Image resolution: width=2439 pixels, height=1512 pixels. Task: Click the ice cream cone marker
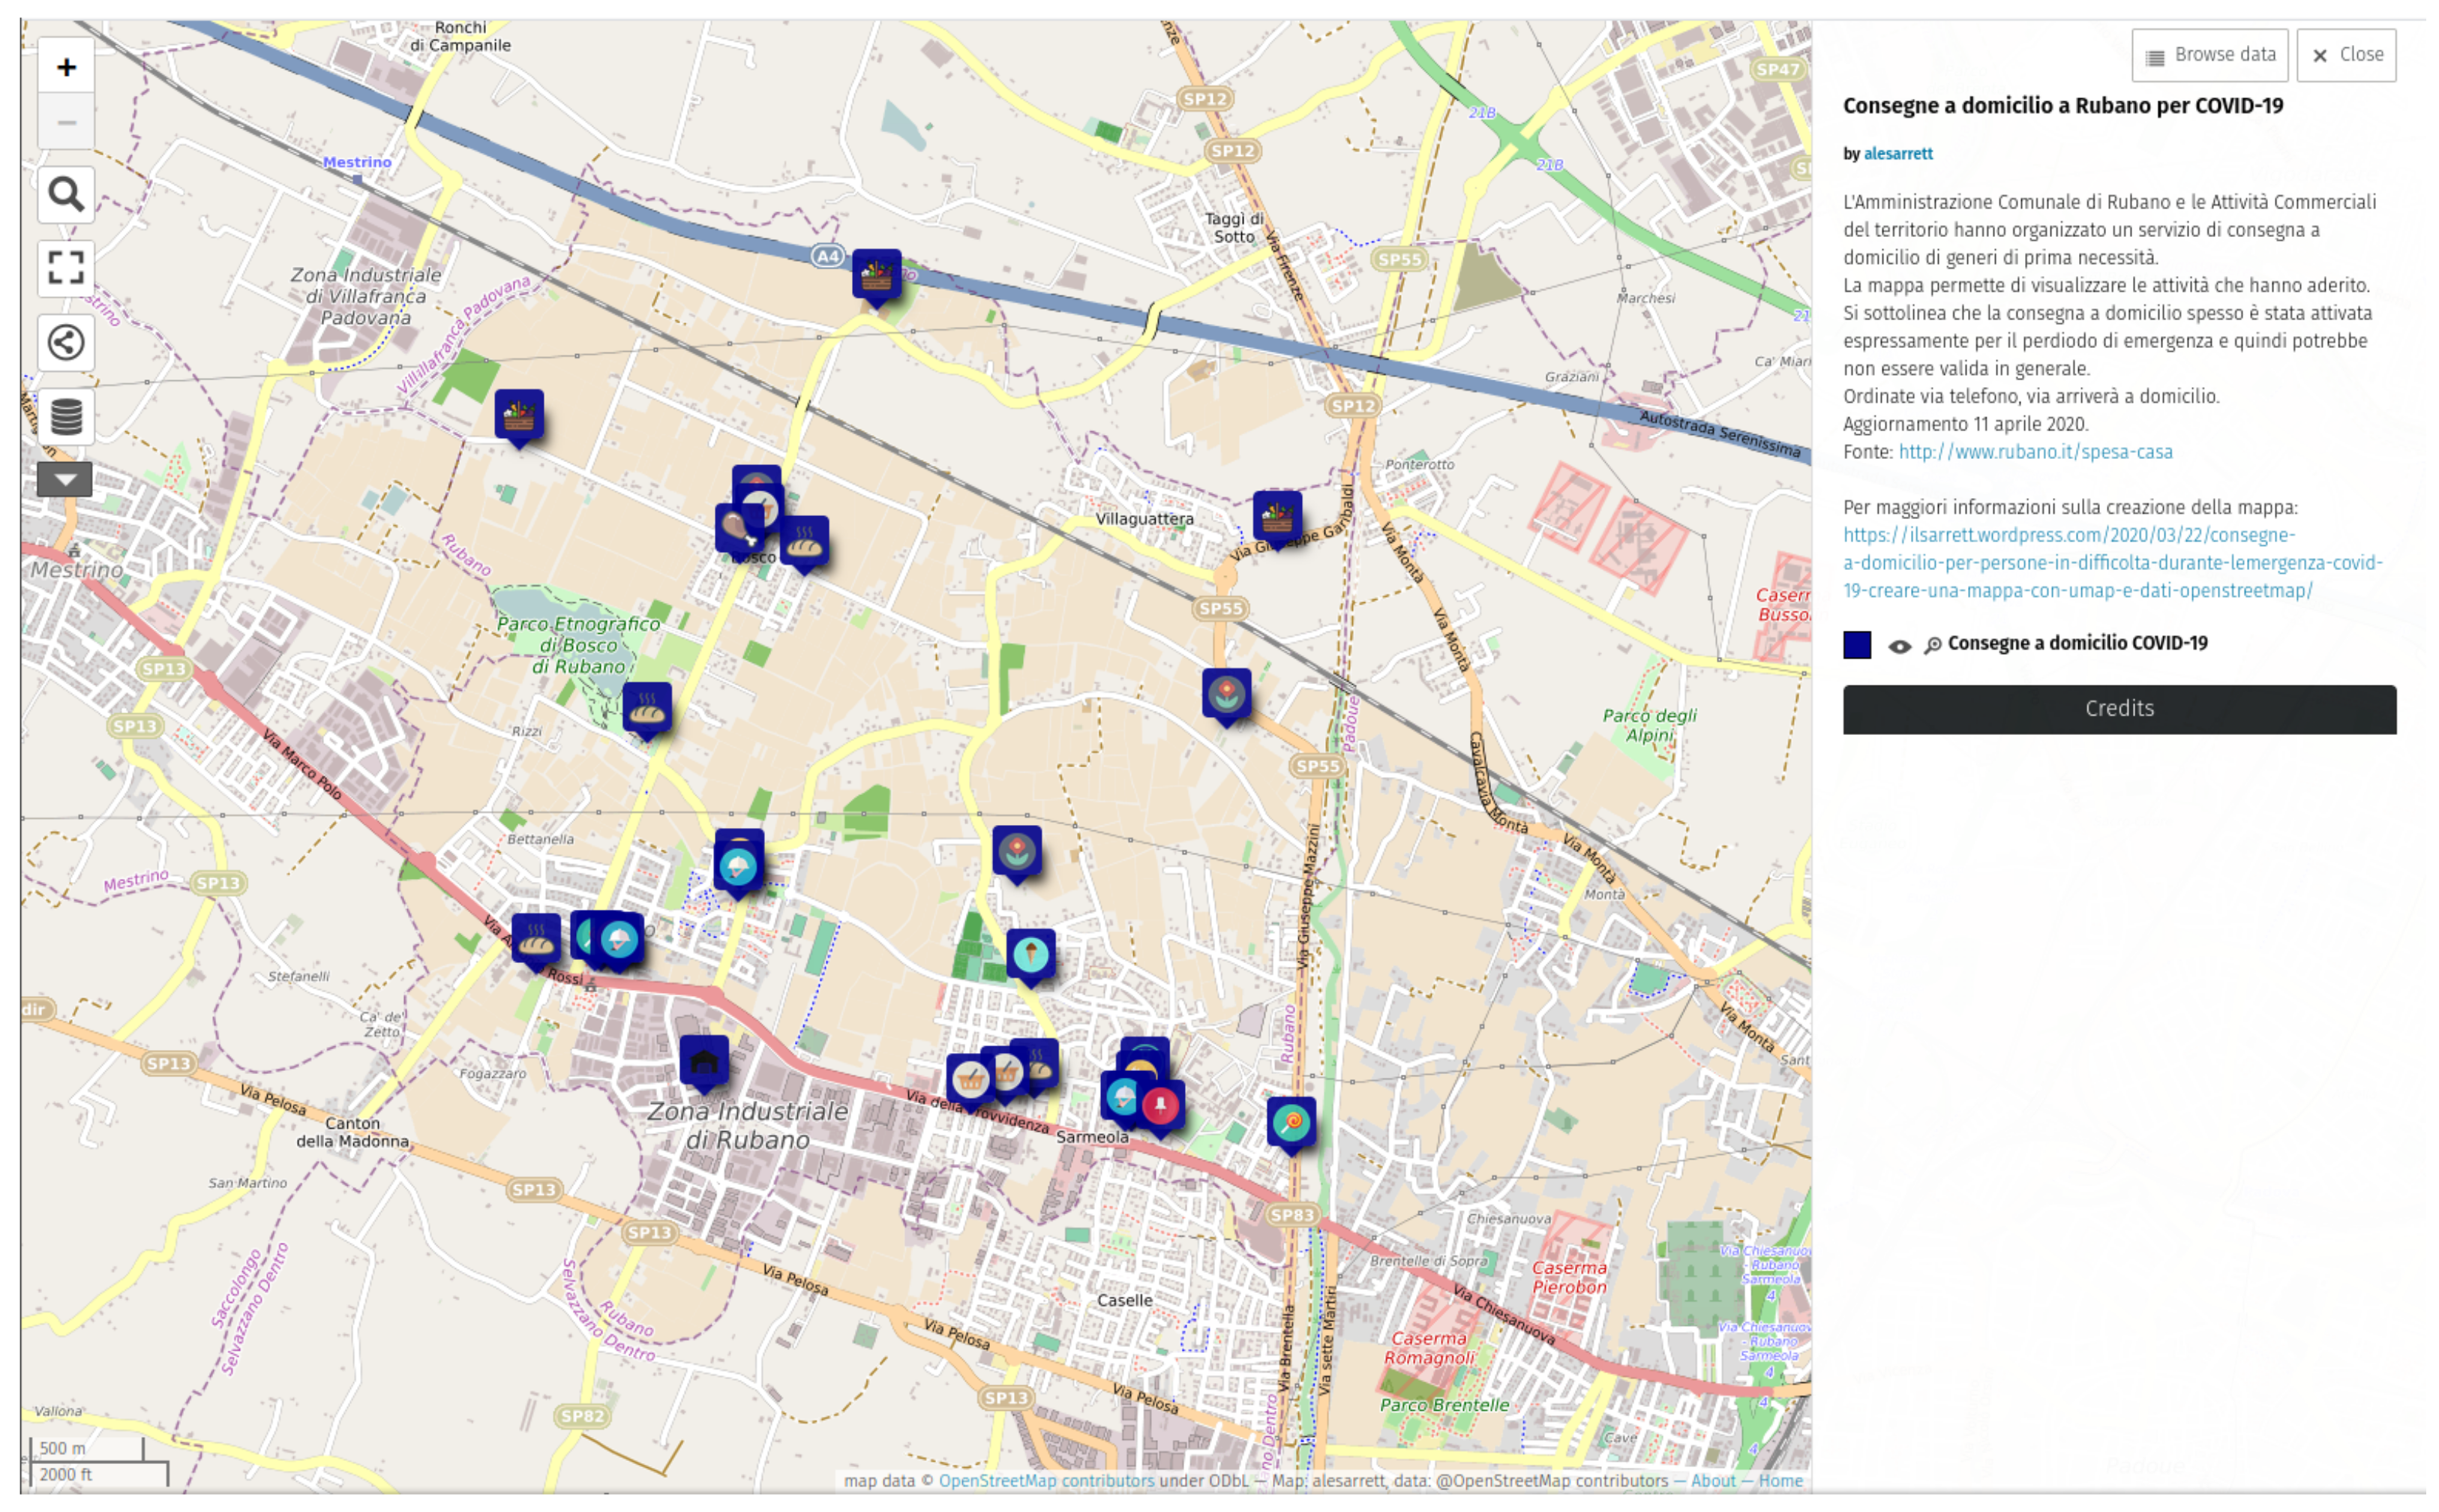1030,953
